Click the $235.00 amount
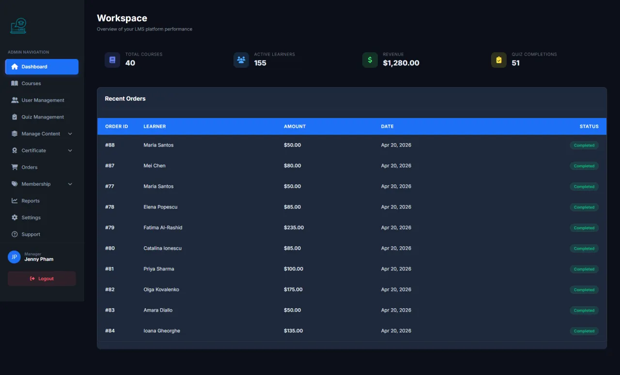Viewport: 620px width, 375px height. pyautogui.click(x=294, y=227)
